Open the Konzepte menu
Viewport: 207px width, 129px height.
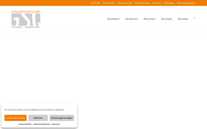[167, 19]
